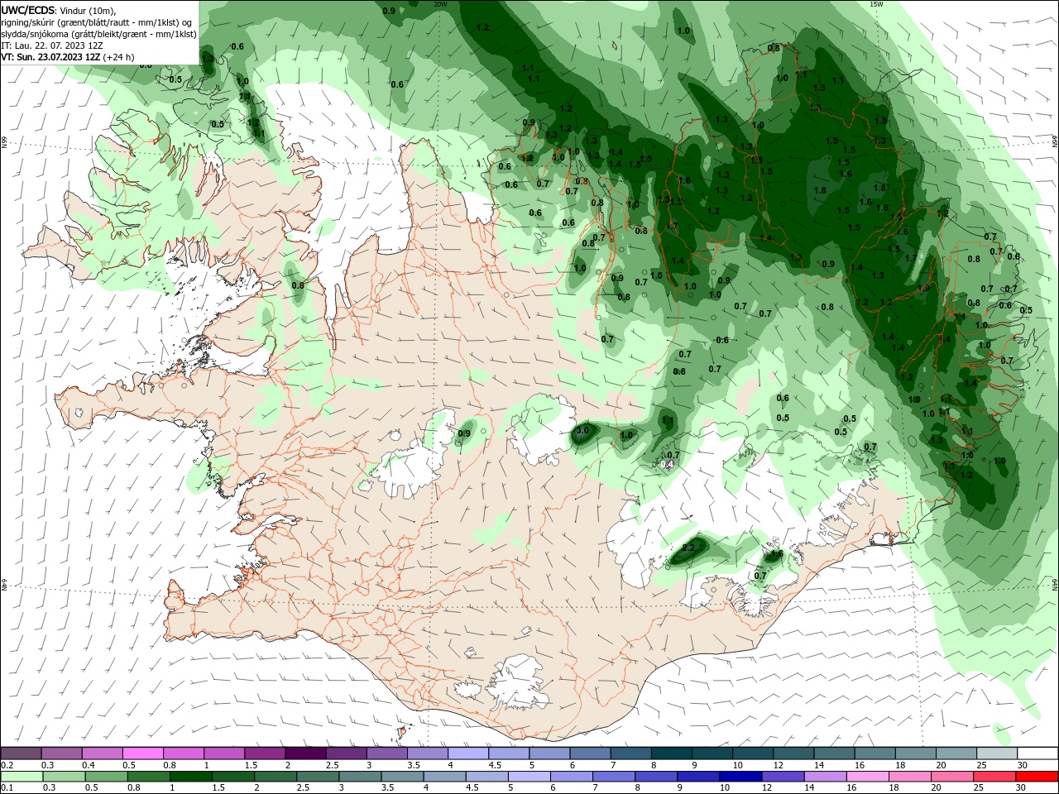Click the 3.0 precipitation value on the map
This screenshot has width=1059, height=794.
click(582, 431)
